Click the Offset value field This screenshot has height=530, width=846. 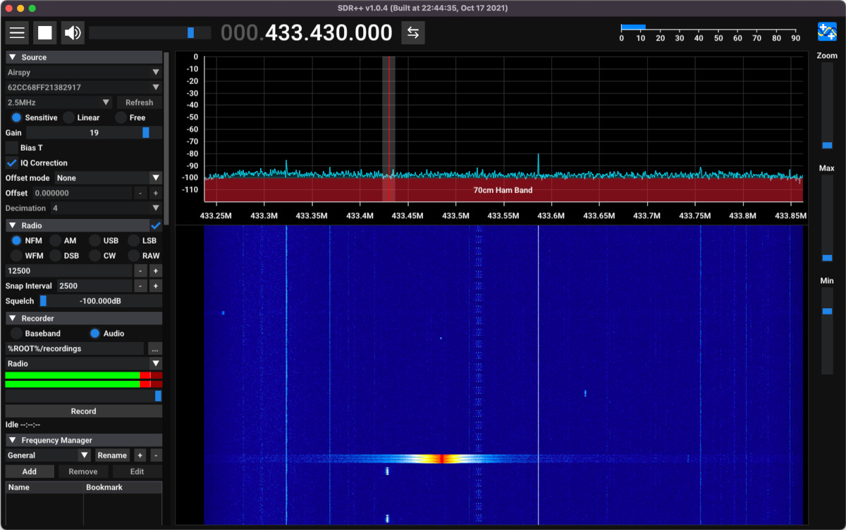[82, 193]
